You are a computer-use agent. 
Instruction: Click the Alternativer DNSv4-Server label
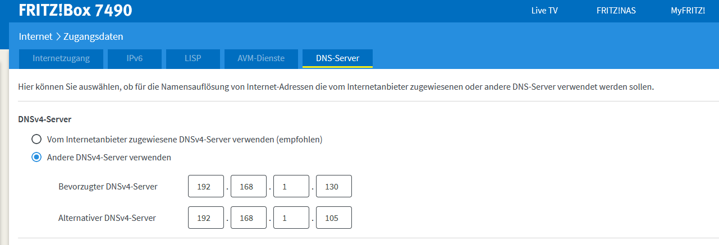[107, 218]
